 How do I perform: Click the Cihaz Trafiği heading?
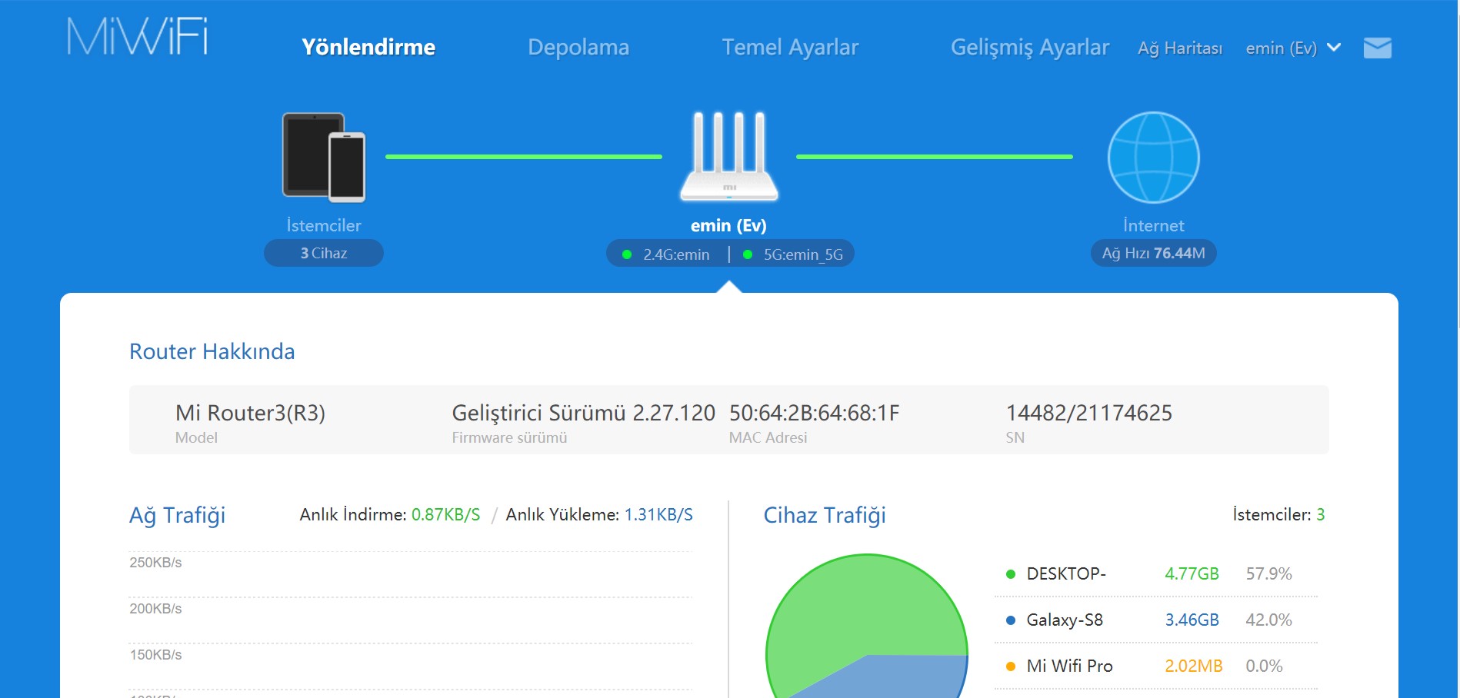click(x=825, y=516)
